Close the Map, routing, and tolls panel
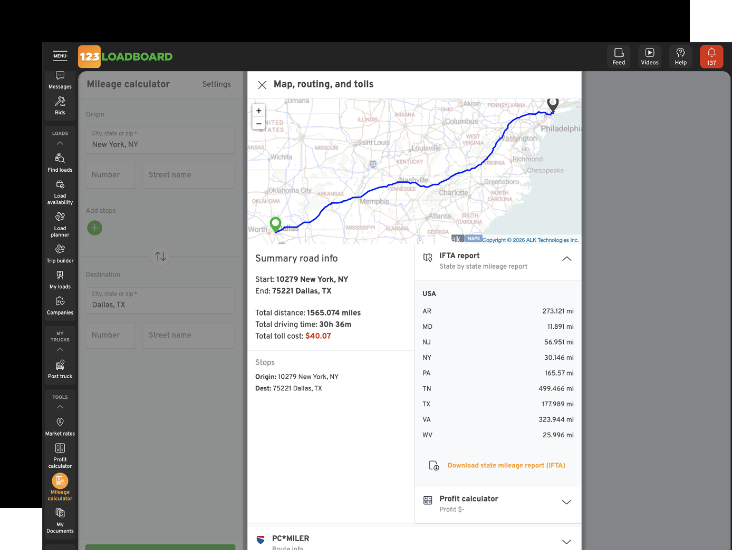This screenshot has width=732, height=550. (262, 85)
